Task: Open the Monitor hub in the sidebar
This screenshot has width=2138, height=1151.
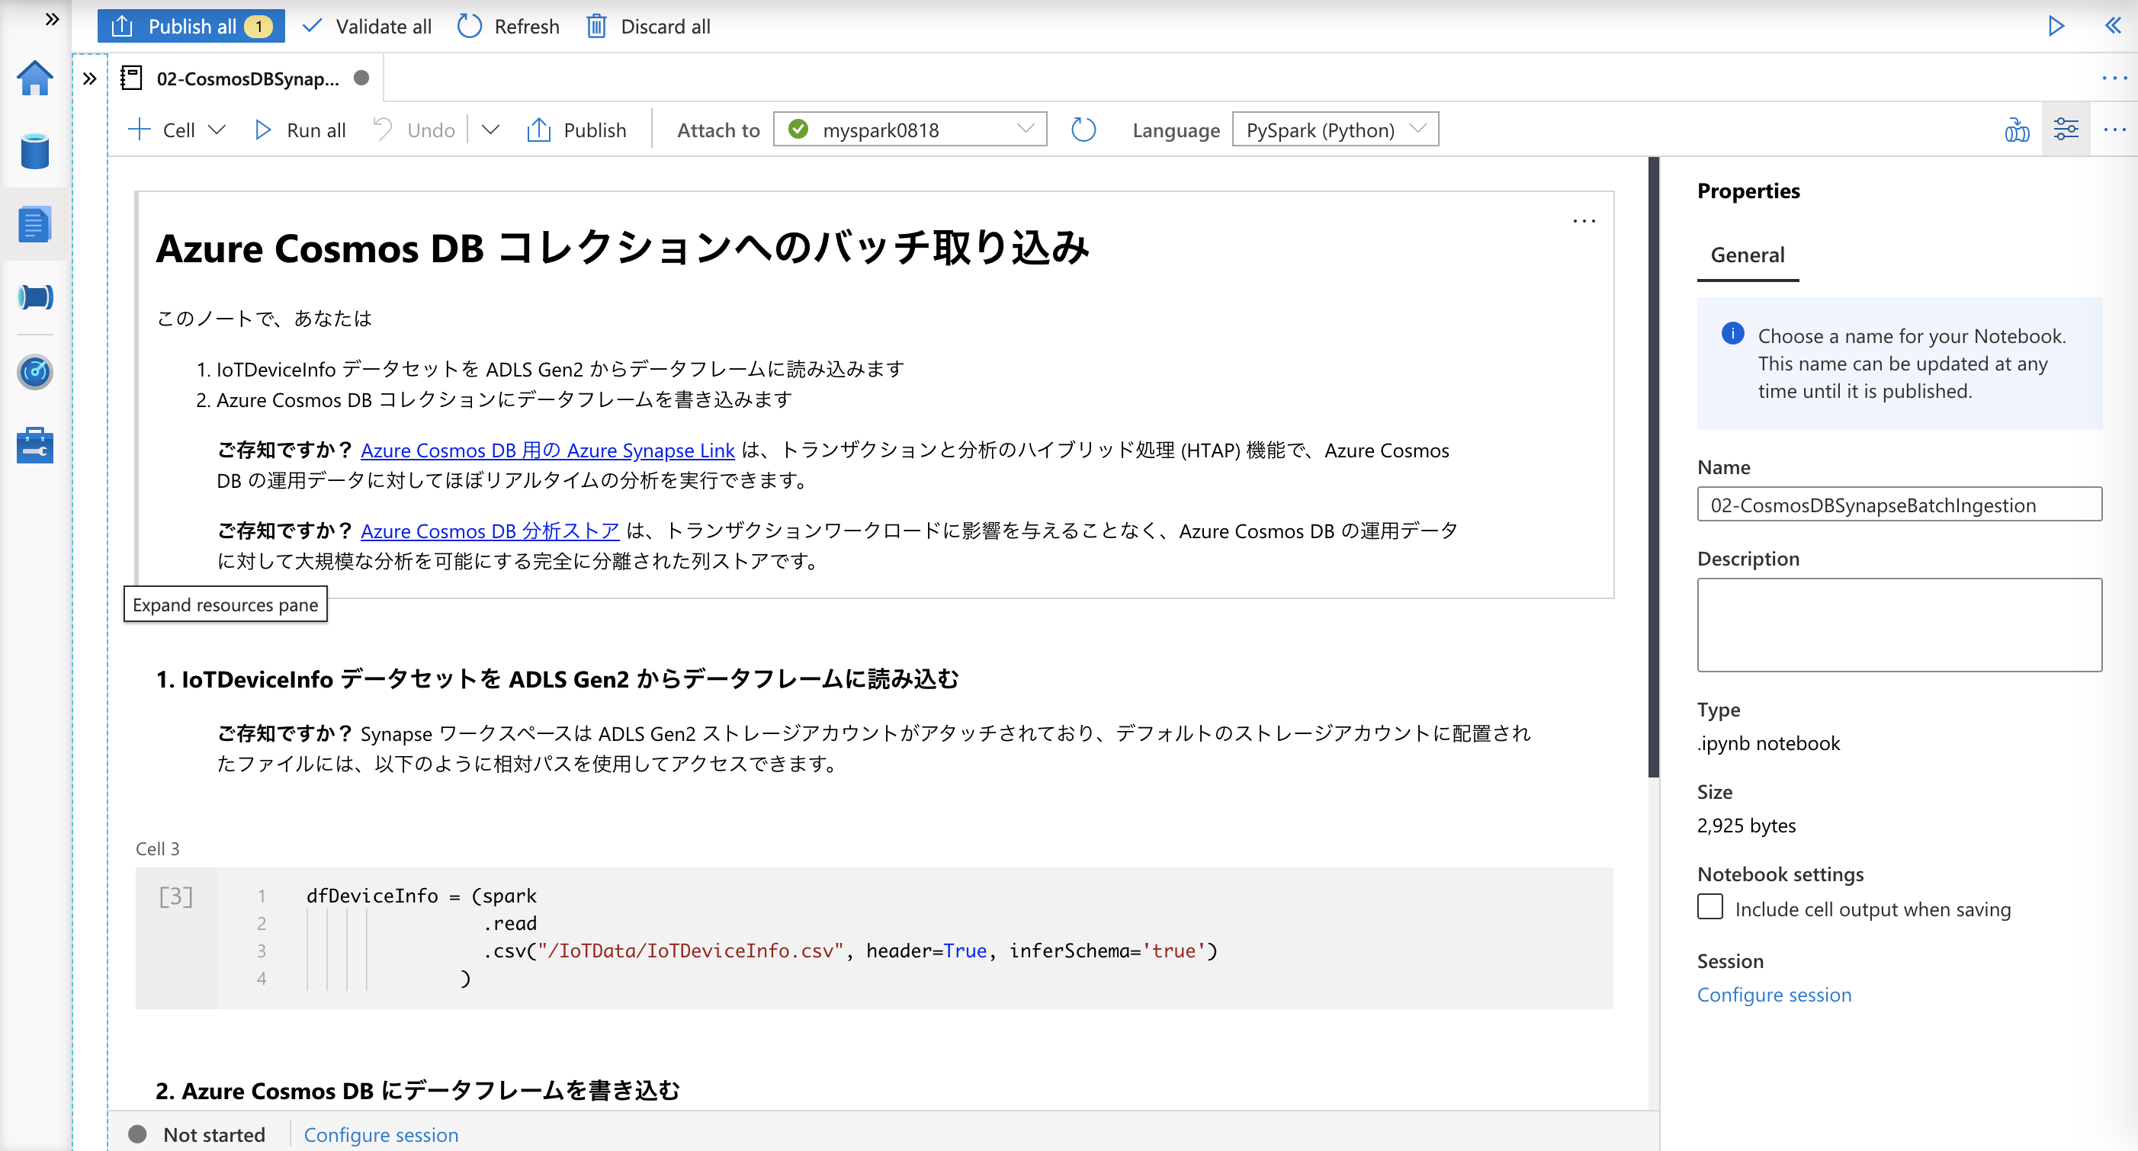Action: point(34,372)
